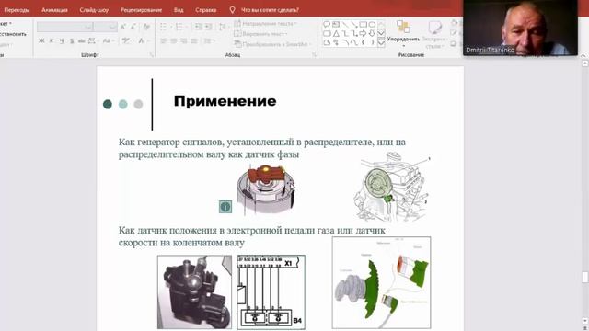The width and height of the screenshot is (589, 331).
Task: Toggle underline formatting (Ч)
Action: coord(62,40)
